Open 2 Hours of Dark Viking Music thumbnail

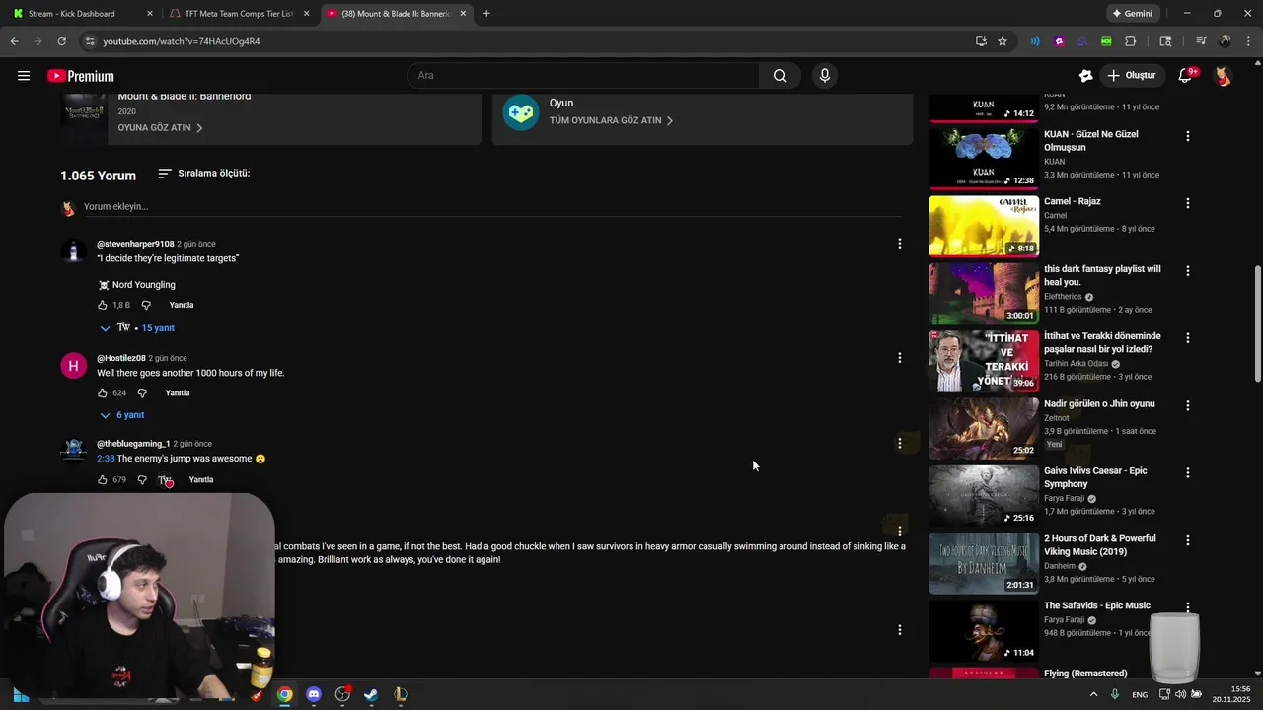pos(984,563)
